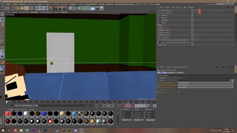Go to the start of the animation
Image resolution: width=237 pixels, height=133 pixels.
tap(97, 106)
